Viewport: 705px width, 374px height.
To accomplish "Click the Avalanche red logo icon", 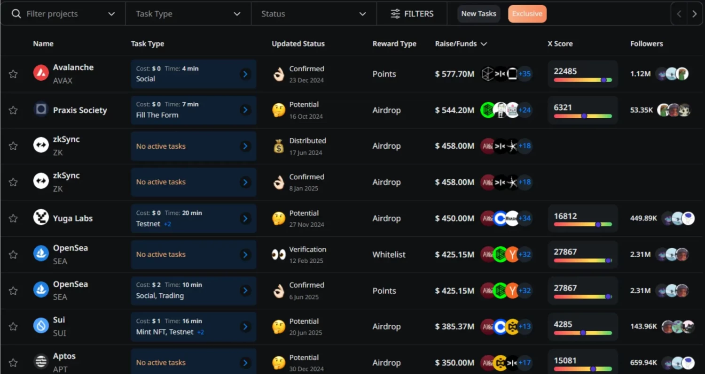I will click(41, 73).
